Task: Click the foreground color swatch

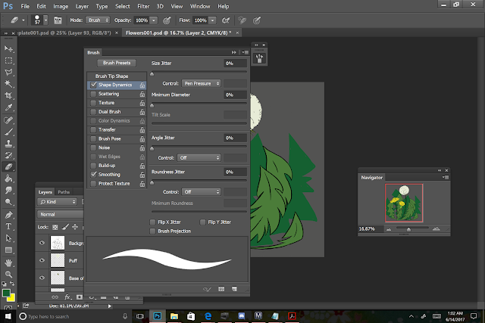Action: (x=6, y=293)
